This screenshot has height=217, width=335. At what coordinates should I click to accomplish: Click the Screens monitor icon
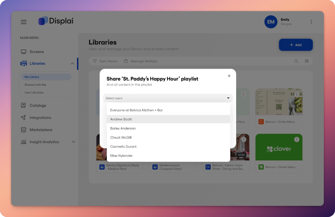tap(24, 52)
